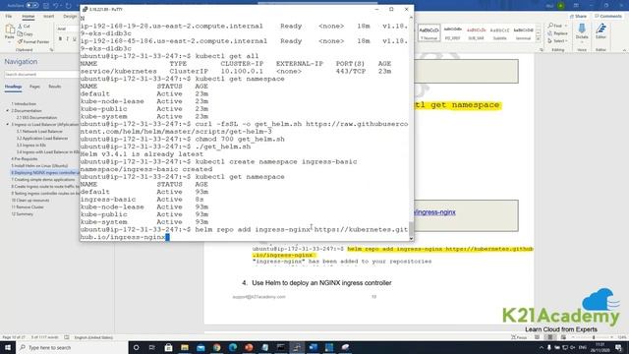Open the Select dropdown in Editing group
629x354 pixels.
point(557,41)
